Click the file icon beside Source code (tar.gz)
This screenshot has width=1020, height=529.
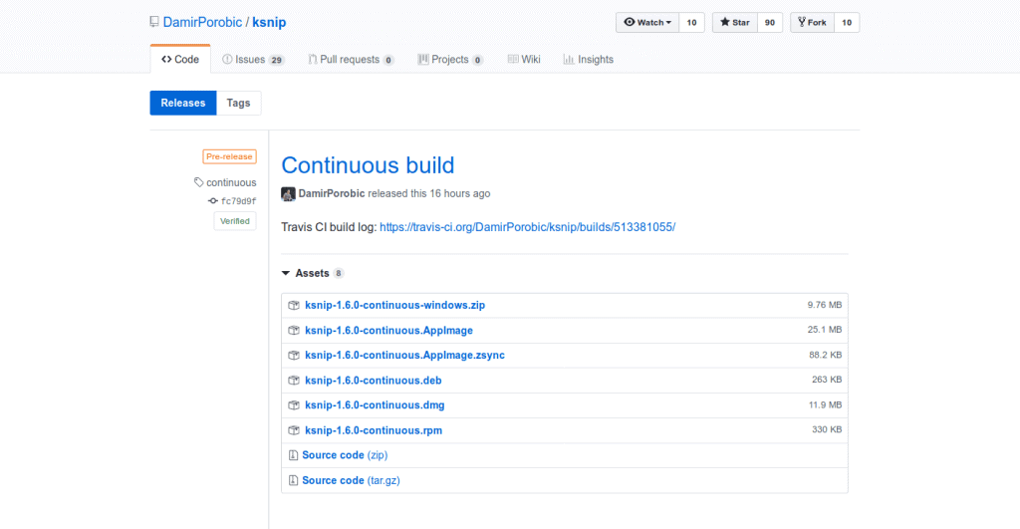[x=293, y=480]
